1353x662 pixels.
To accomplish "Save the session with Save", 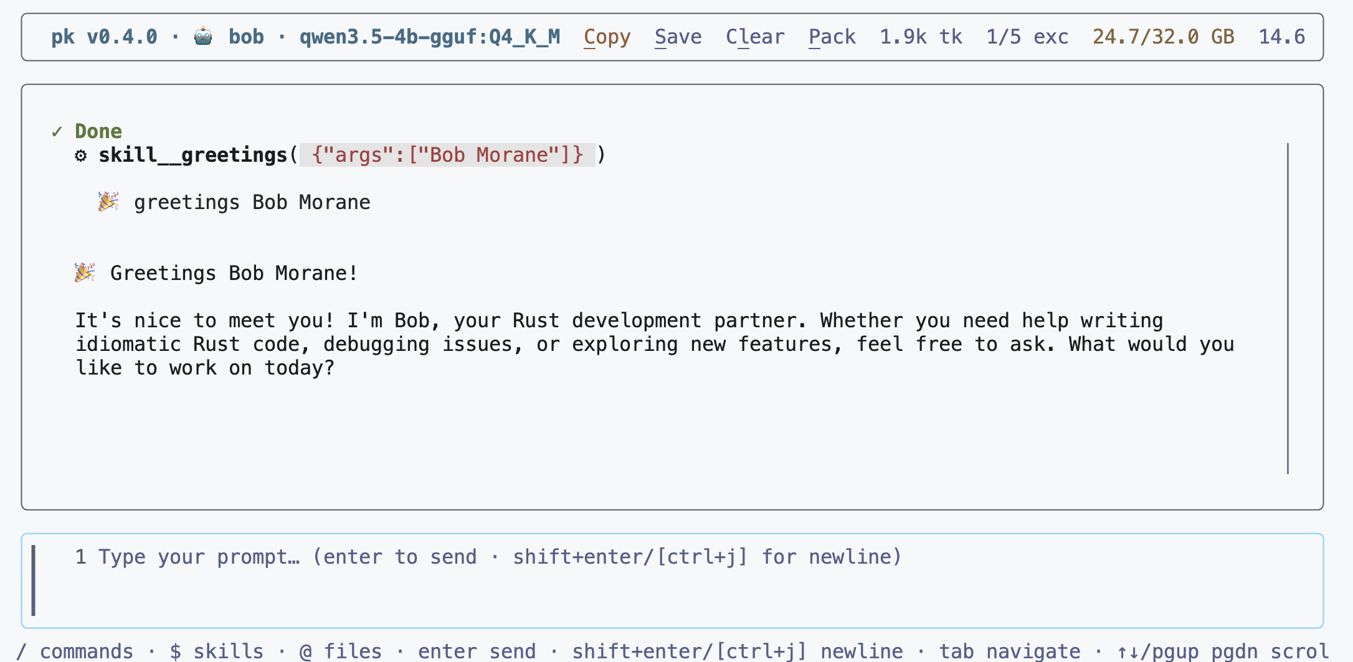I will click(678, 37).
